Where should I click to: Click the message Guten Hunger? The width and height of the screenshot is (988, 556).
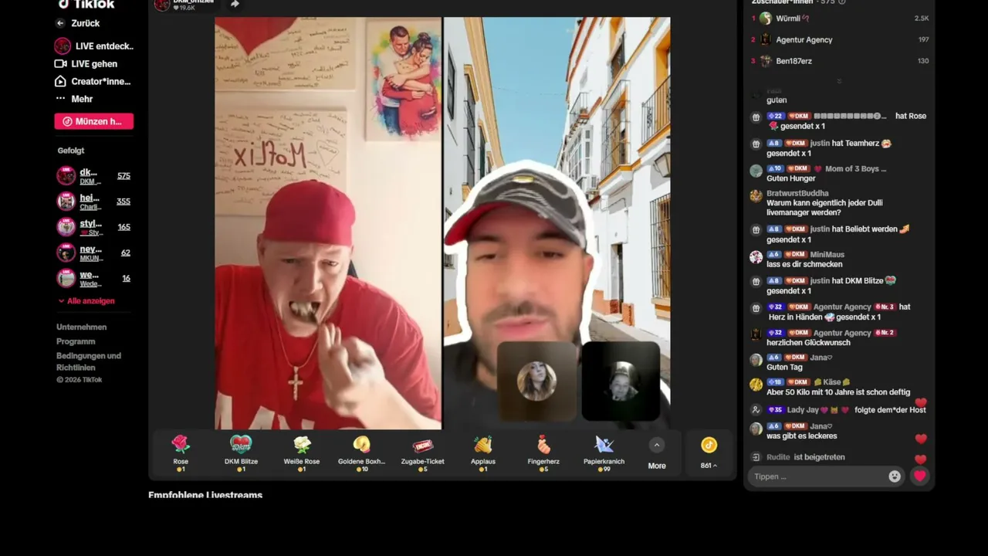click(791, 178)
